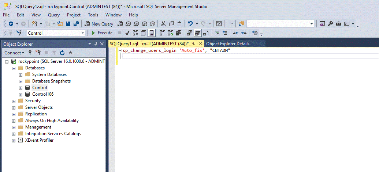Disconnect server in Object Explorer toolbar
Image resolution: width=379 pixels, height=172 pixels.
point(38,53)
